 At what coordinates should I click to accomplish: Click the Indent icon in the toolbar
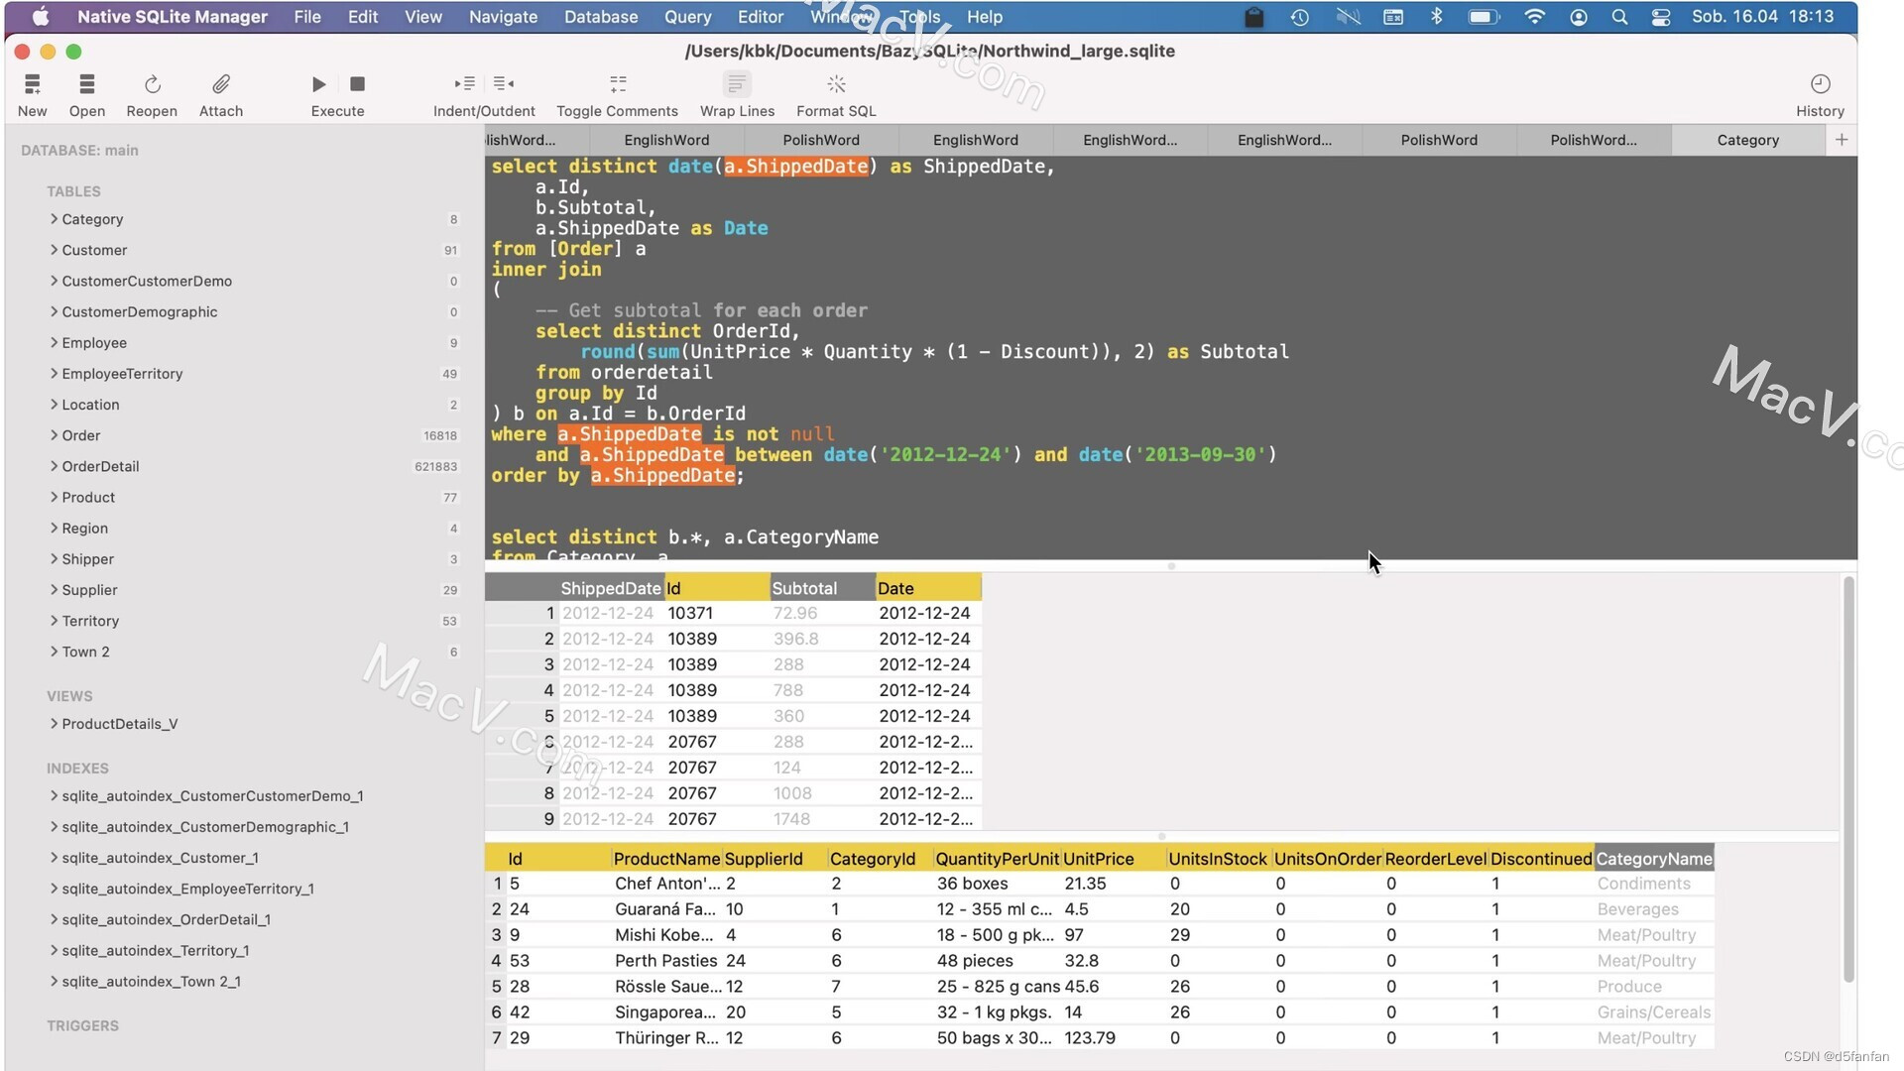click(464, 84)
